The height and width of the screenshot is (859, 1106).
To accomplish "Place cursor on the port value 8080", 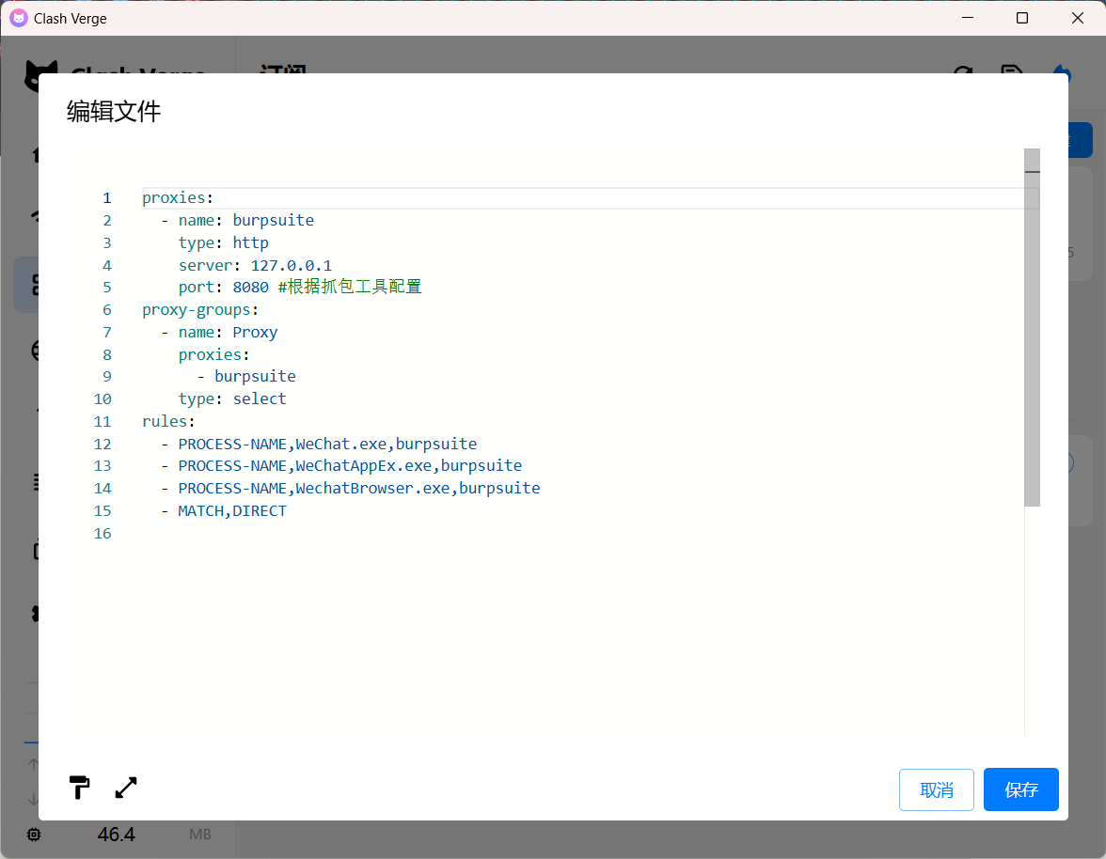I will pos(250,288).
